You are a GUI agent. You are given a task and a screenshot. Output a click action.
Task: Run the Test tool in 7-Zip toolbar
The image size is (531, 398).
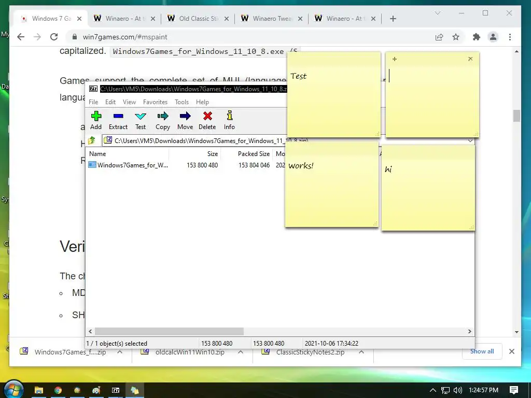click(x=140, y=120)
